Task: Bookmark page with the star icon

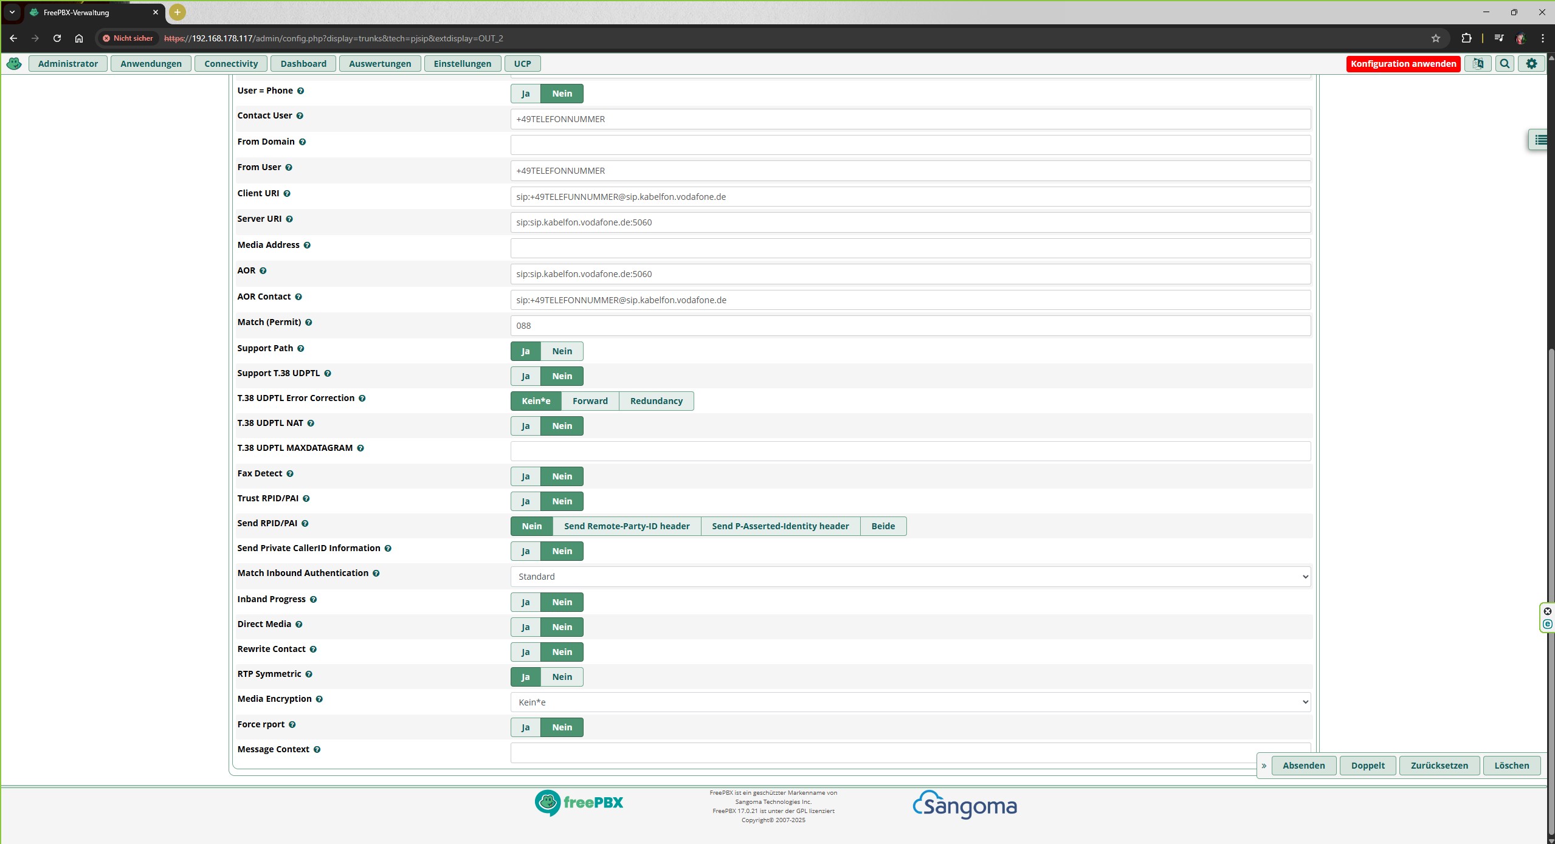Action: (1435, 38)
